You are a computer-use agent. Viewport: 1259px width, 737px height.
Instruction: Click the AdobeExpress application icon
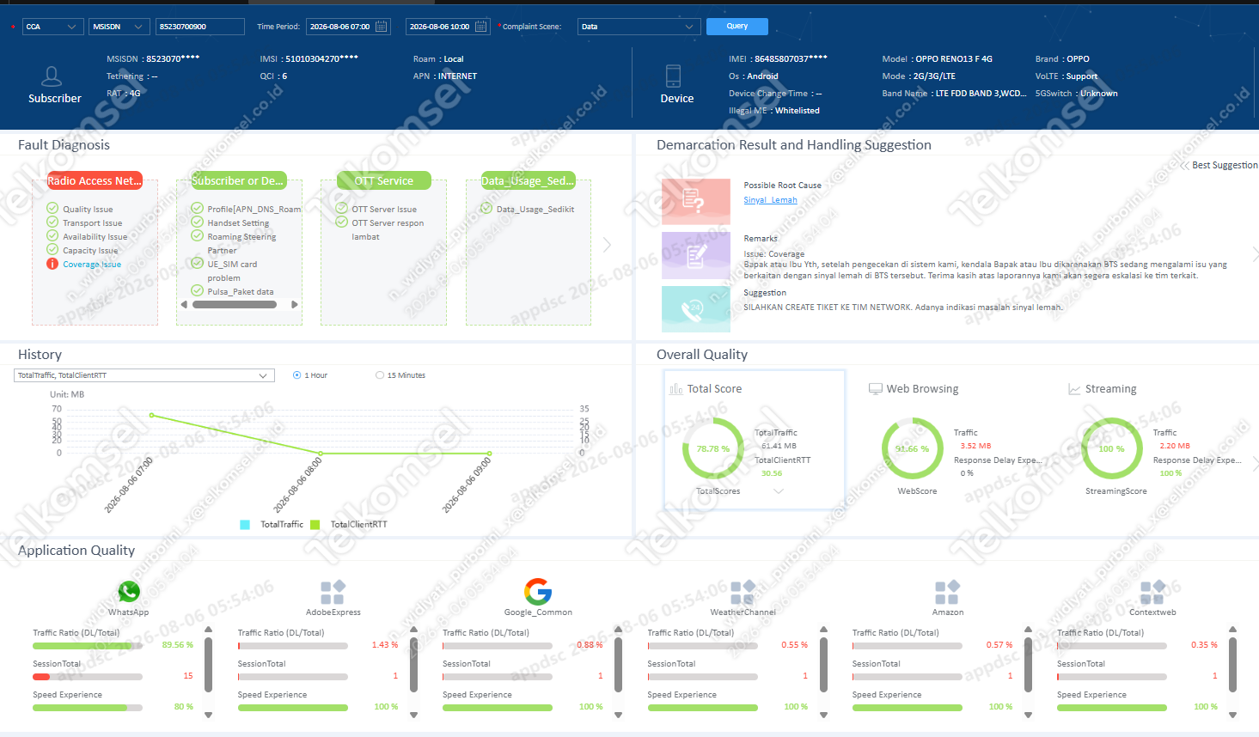coord(333,592)
